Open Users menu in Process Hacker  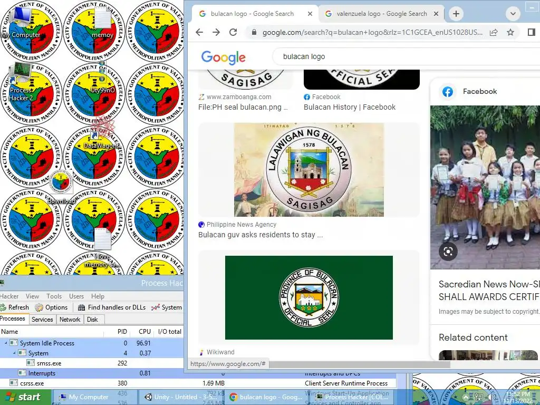pyautogui.click(x=76, y=296)
